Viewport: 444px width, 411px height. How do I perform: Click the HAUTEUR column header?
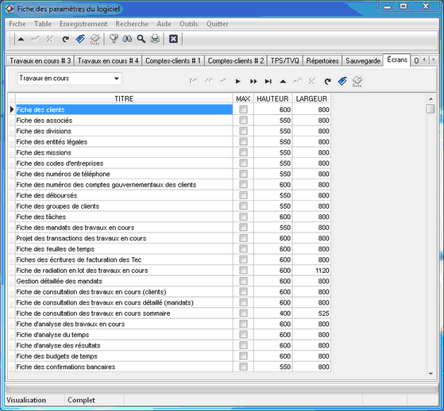[x=272, y=98]
